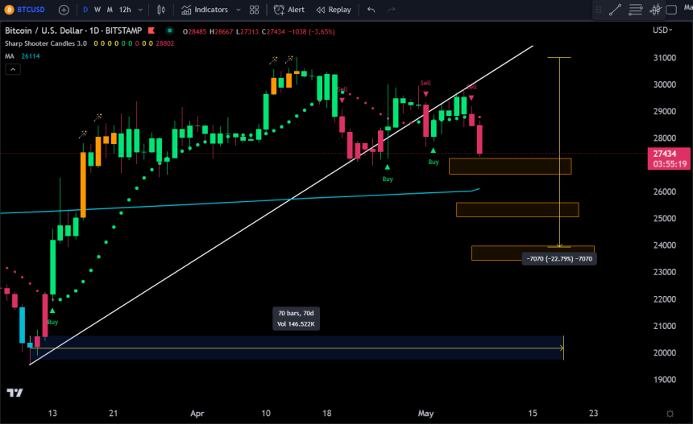
Task: Open the indicator templates grid icon
Action: pos(255,10)
